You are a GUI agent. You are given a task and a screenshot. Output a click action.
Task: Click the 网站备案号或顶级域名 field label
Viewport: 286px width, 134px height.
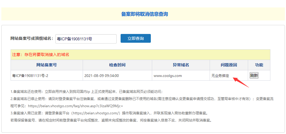(x=32, y=38)
